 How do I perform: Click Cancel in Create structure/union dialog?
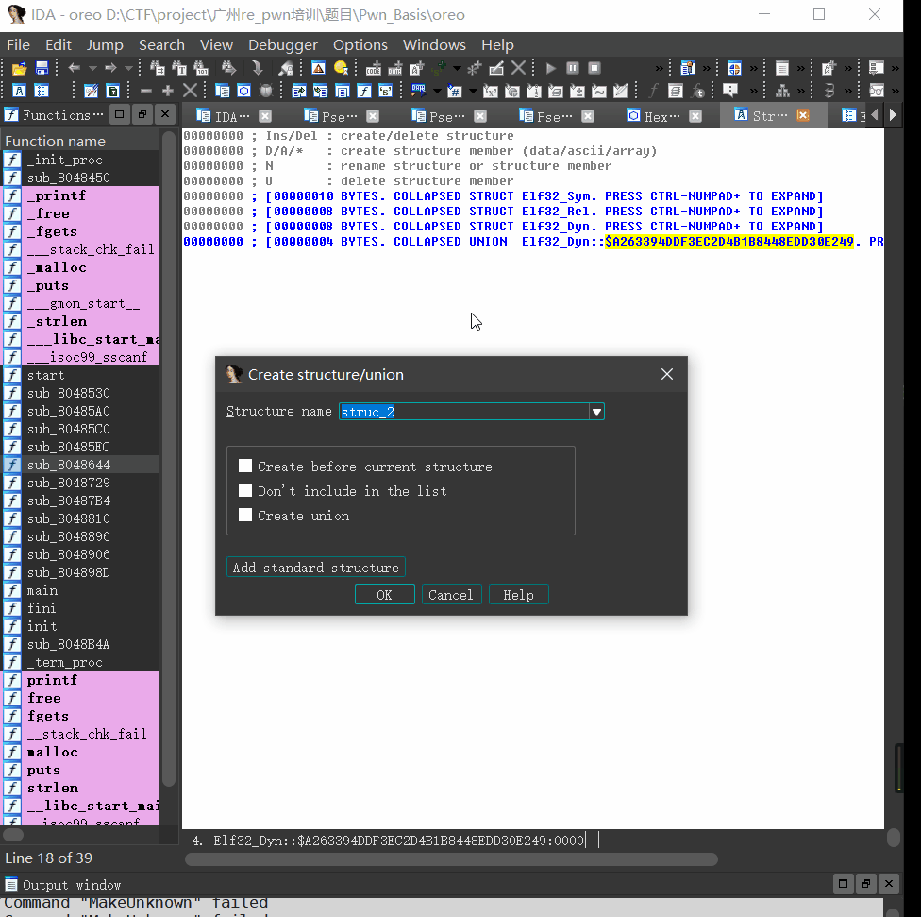(x=451, y=594)
